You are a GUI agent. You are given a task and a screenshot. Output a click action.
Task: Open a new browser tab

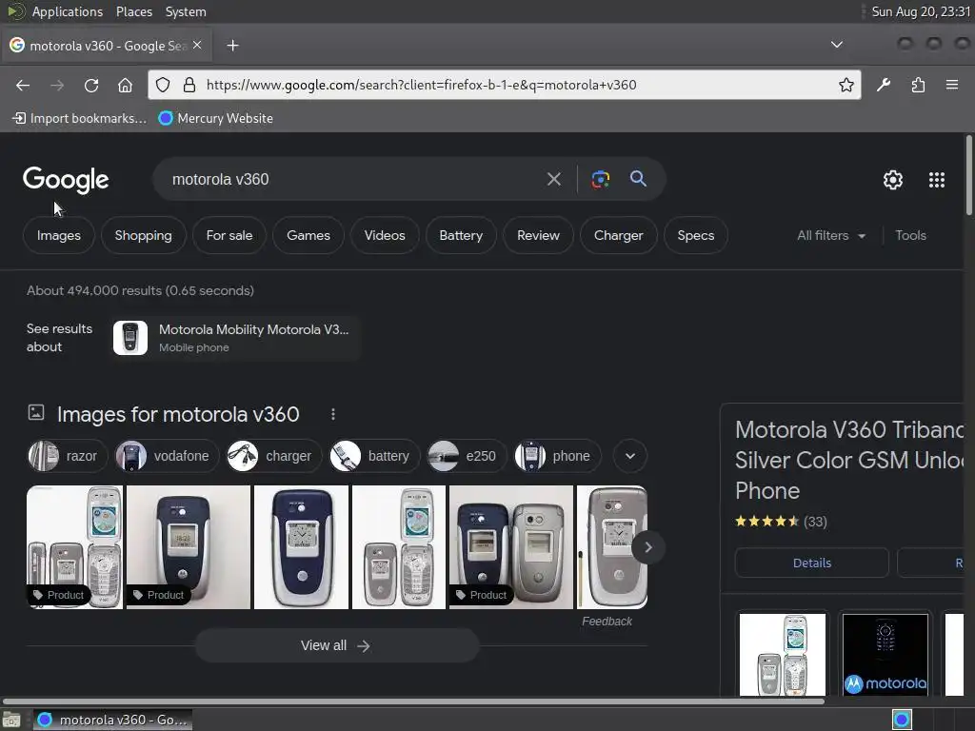(232, 46)
